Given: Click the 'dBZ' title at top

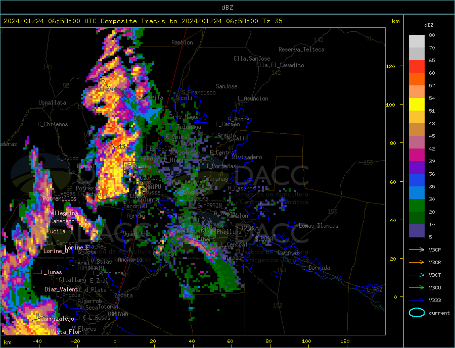Looking at the screenshot, I should tap(227, 8).
